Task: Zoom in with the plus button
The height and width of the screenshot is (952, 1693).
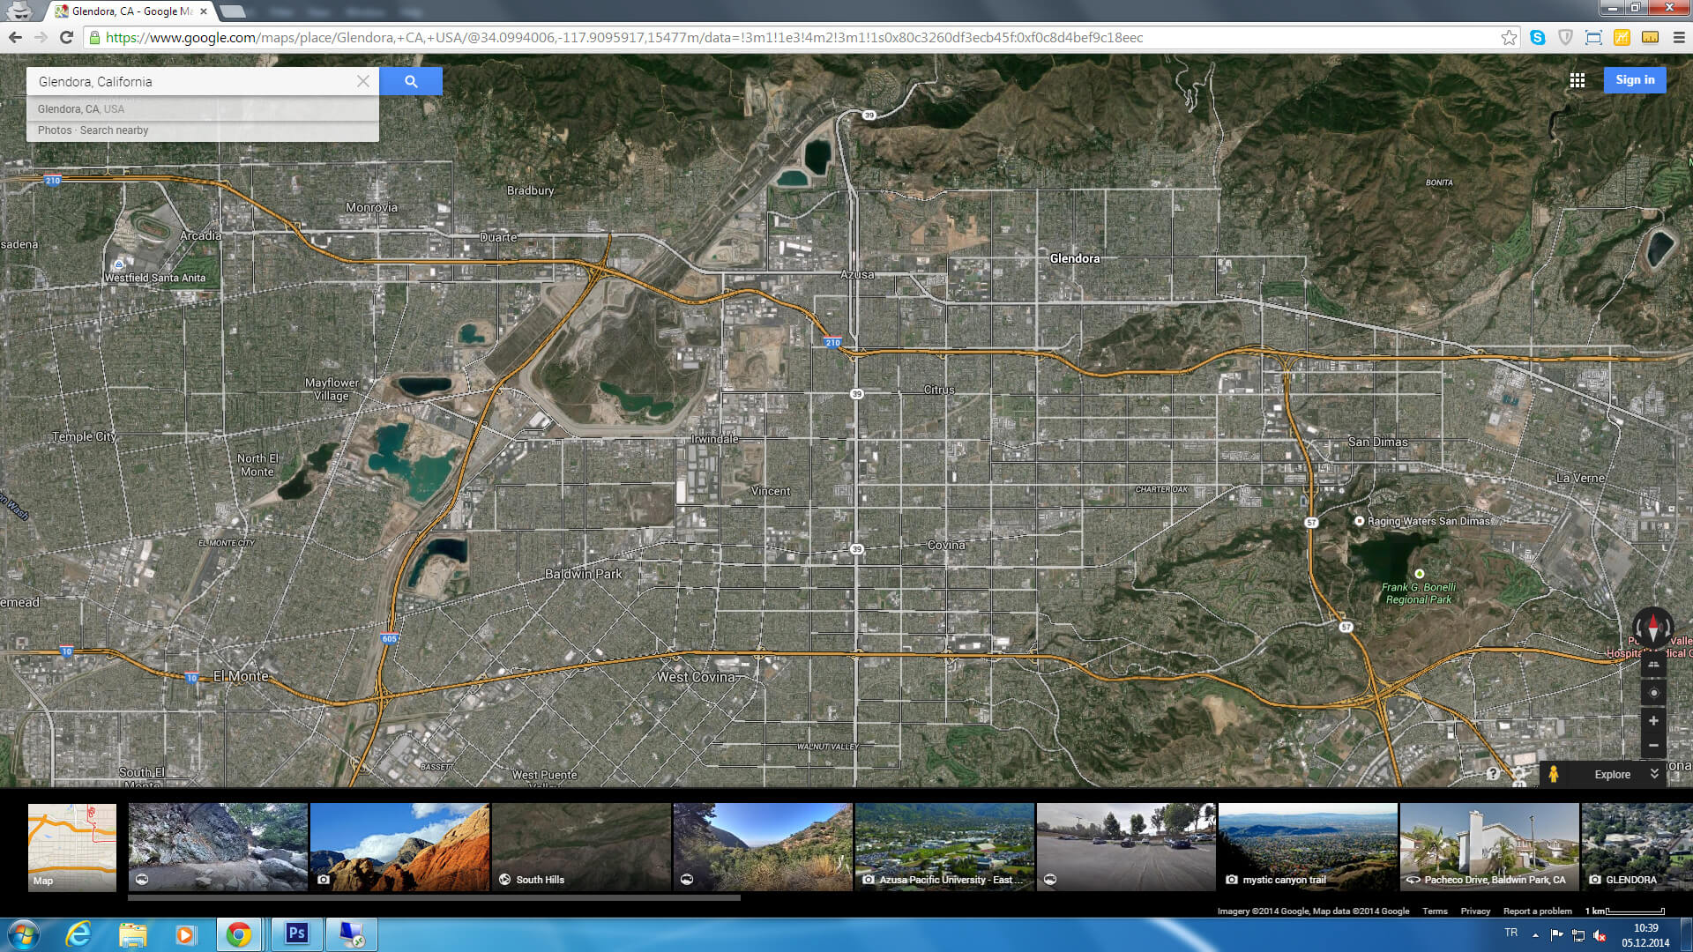Action: coord(1653,721)
